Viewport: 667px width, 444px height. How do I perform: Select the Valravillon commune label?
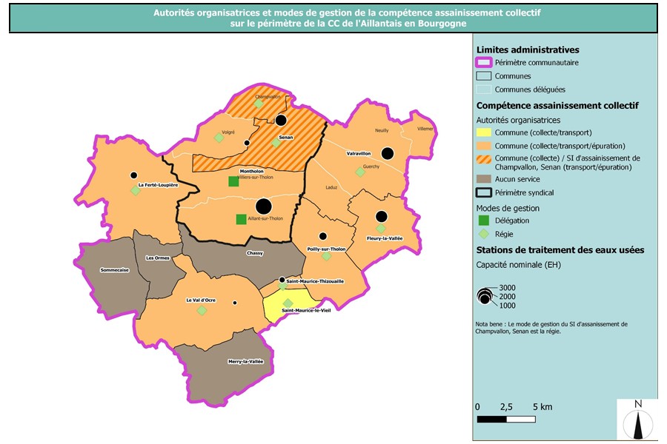[359, 153]
